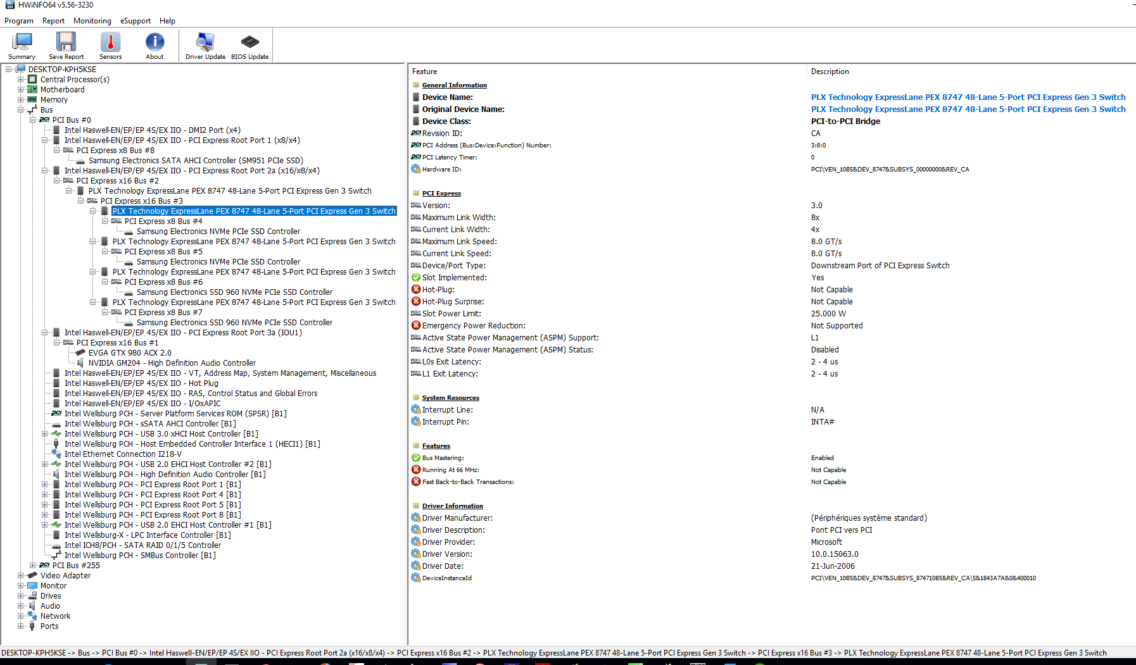1136x665 pixels.
Task: Expand the PCI Bus #255 node
Action: point(33,566)
